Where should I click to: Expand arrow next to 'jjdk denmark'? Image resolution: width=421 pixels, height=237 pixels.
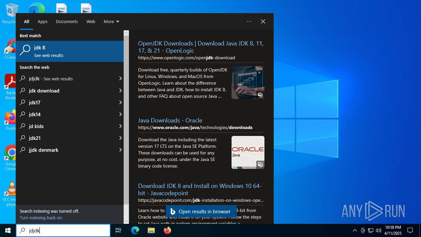120,150
